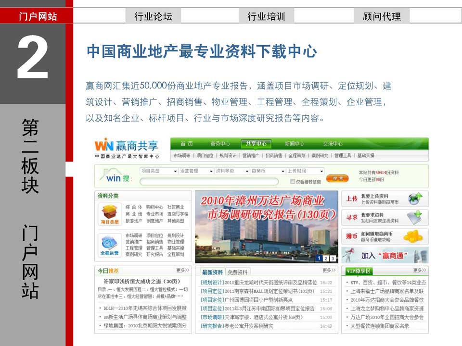Click the 工程管理 category link
Image resolution: width=462 pixels, height=346 pixels.
[x=134, y=248]
